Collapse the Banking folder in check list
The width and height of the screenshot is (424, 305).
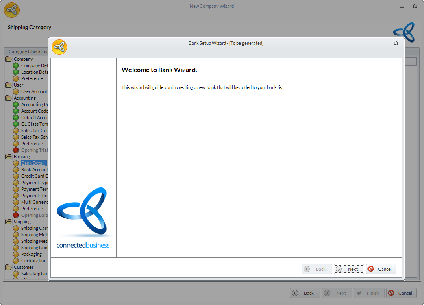(x=9, y=157)
